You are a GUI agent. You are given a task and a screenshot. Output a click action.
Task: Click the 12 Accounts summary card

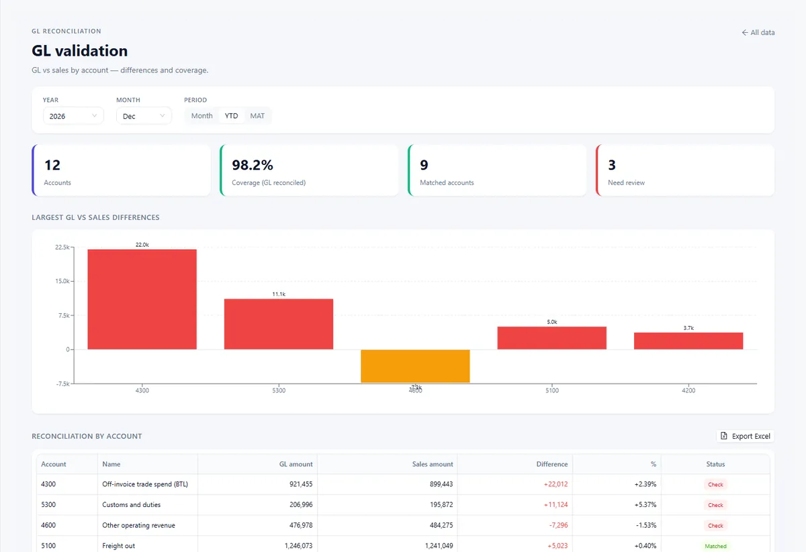[x=121, y=170]
